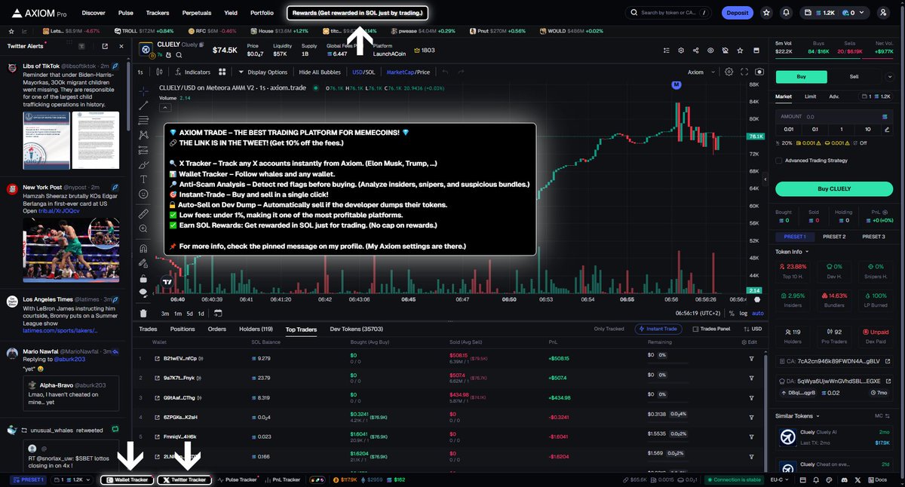The image size is (905, 487).
Task: Open chart settings gear icon
Action: (x=729, y=72)
